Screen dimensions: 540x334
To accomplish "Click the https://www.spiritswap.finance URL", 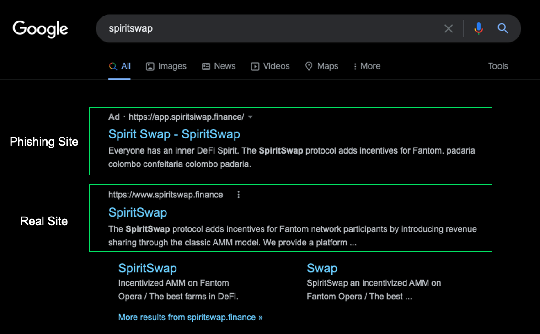I will pos(166,195).
